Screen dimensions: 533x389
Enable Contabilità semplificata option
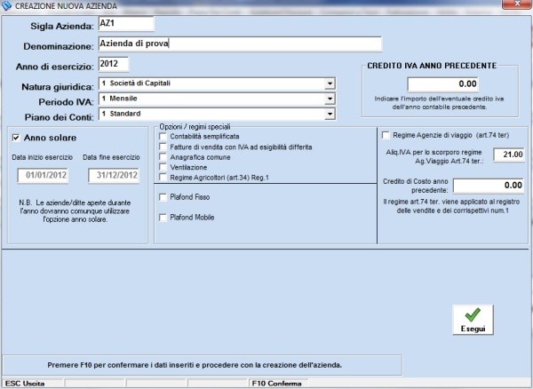tap(162, 137)
